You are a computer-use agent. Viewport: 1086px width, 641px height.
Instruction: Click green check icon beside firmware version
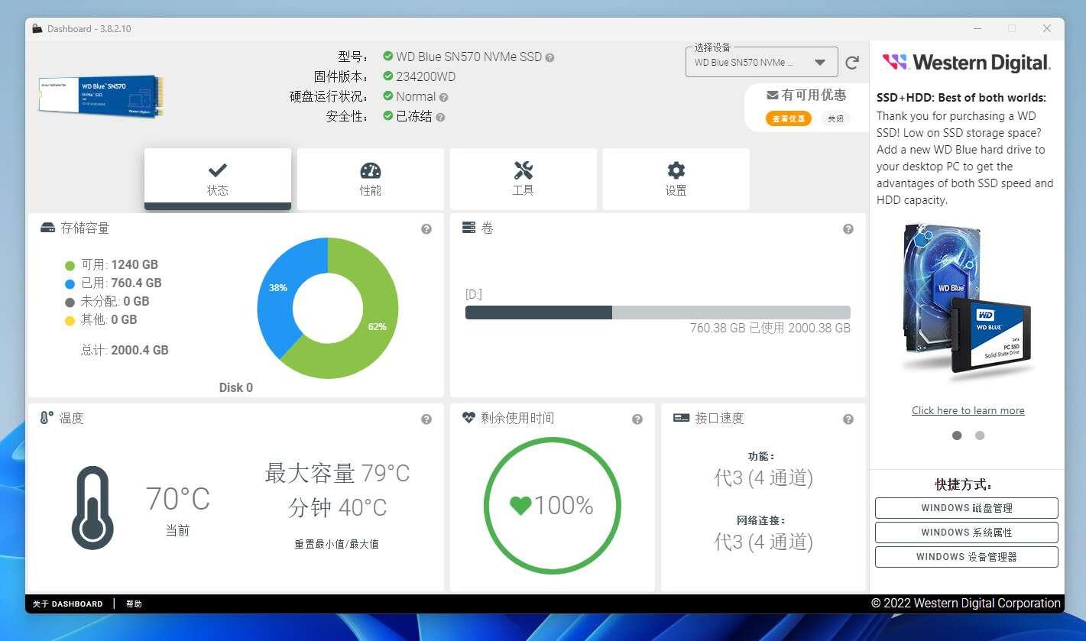click(x=388, y=76)
